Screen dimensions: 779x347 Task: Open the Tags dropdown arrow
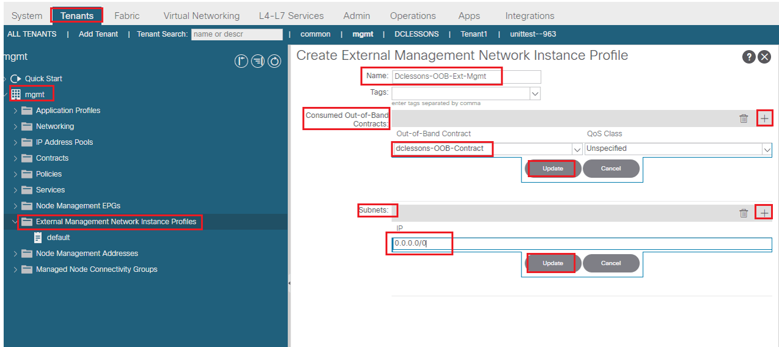[535, 93]
